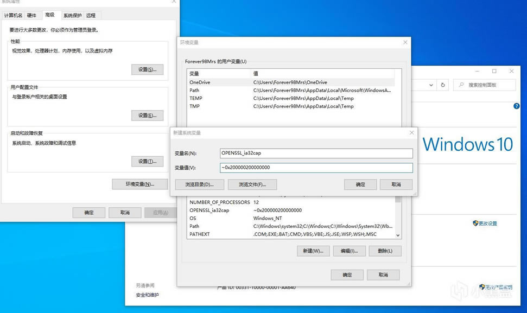Cancel the new system variable dialog
Screen dimensions: 527x313
[396, 184]
